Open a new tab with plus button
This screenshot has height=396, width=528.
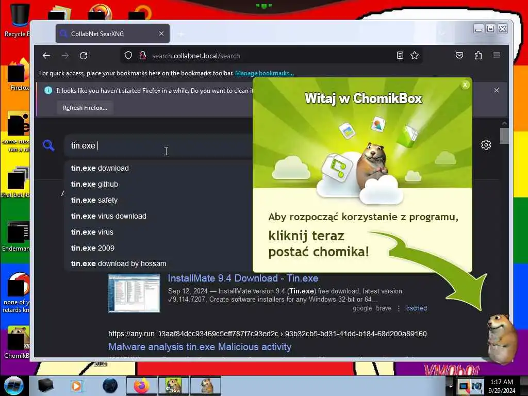(181, 34)
